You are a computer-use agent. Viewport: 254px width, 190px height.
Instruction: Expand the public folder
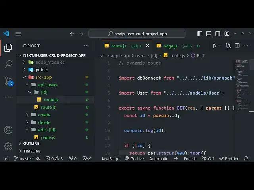pyautogui.click(x=24, y=70)
